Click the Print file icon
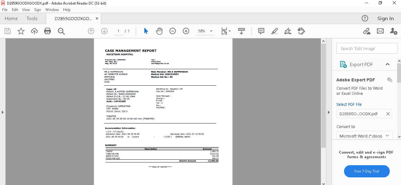401x185 pixels. click(x=47, y=31)
